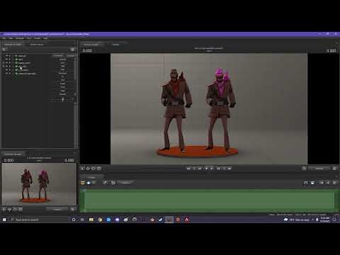Open the Windows Start menu
Screen dimensions: 340x255
(x=4, y=220)
